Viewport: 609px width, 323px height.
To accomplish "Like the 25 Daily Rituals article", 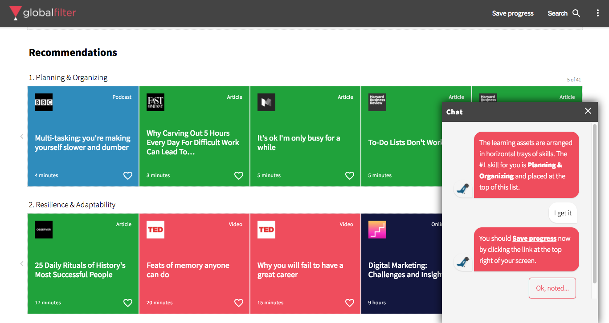I will click(x=128, y=303).
